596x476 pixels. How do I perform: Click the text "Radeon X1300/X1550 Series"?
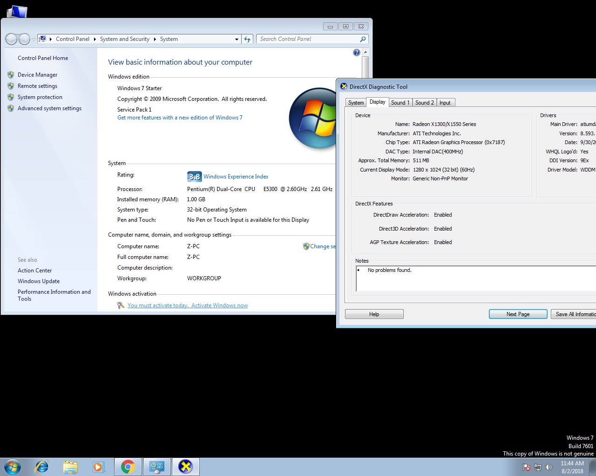444,124
